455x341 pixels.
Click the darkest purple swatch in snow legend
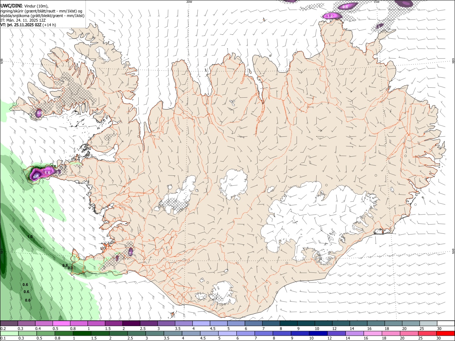point(131,324)
